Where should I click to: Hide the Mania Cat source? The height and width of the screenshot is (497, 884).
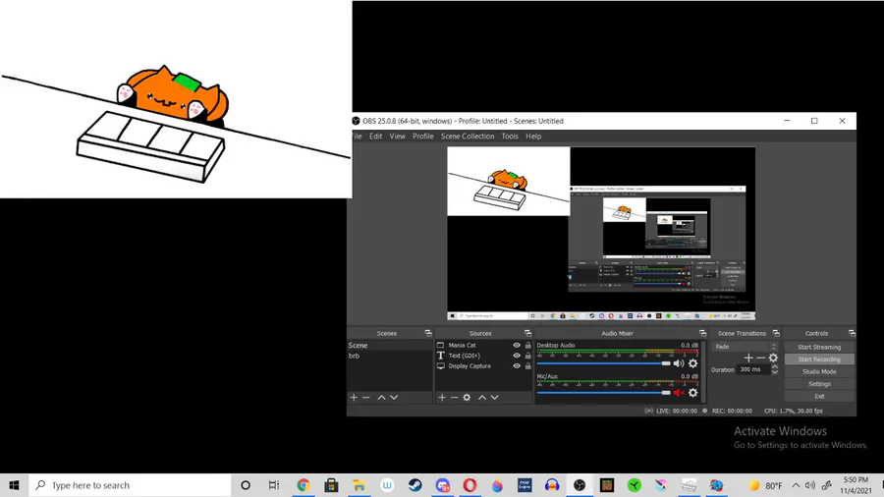tap(517, 346)
